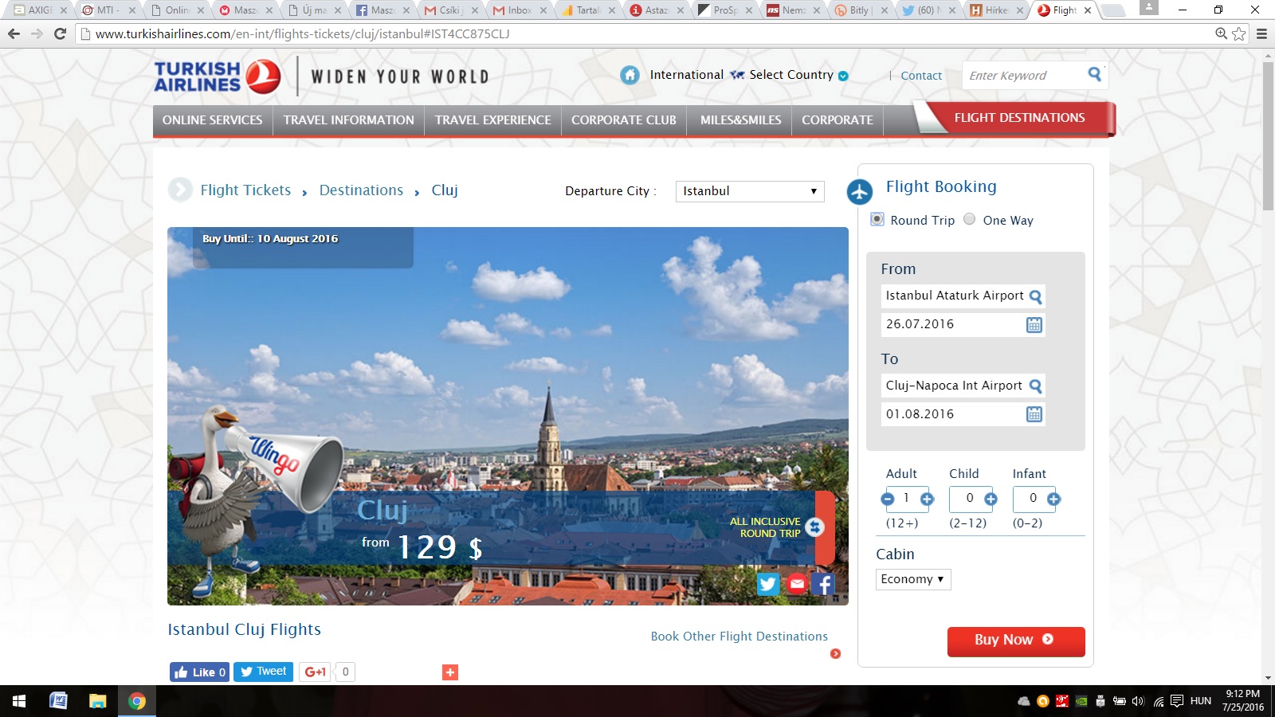Select the One Way option
Image resolution: width=1275 pixels, height=717 pixels.
969,219
